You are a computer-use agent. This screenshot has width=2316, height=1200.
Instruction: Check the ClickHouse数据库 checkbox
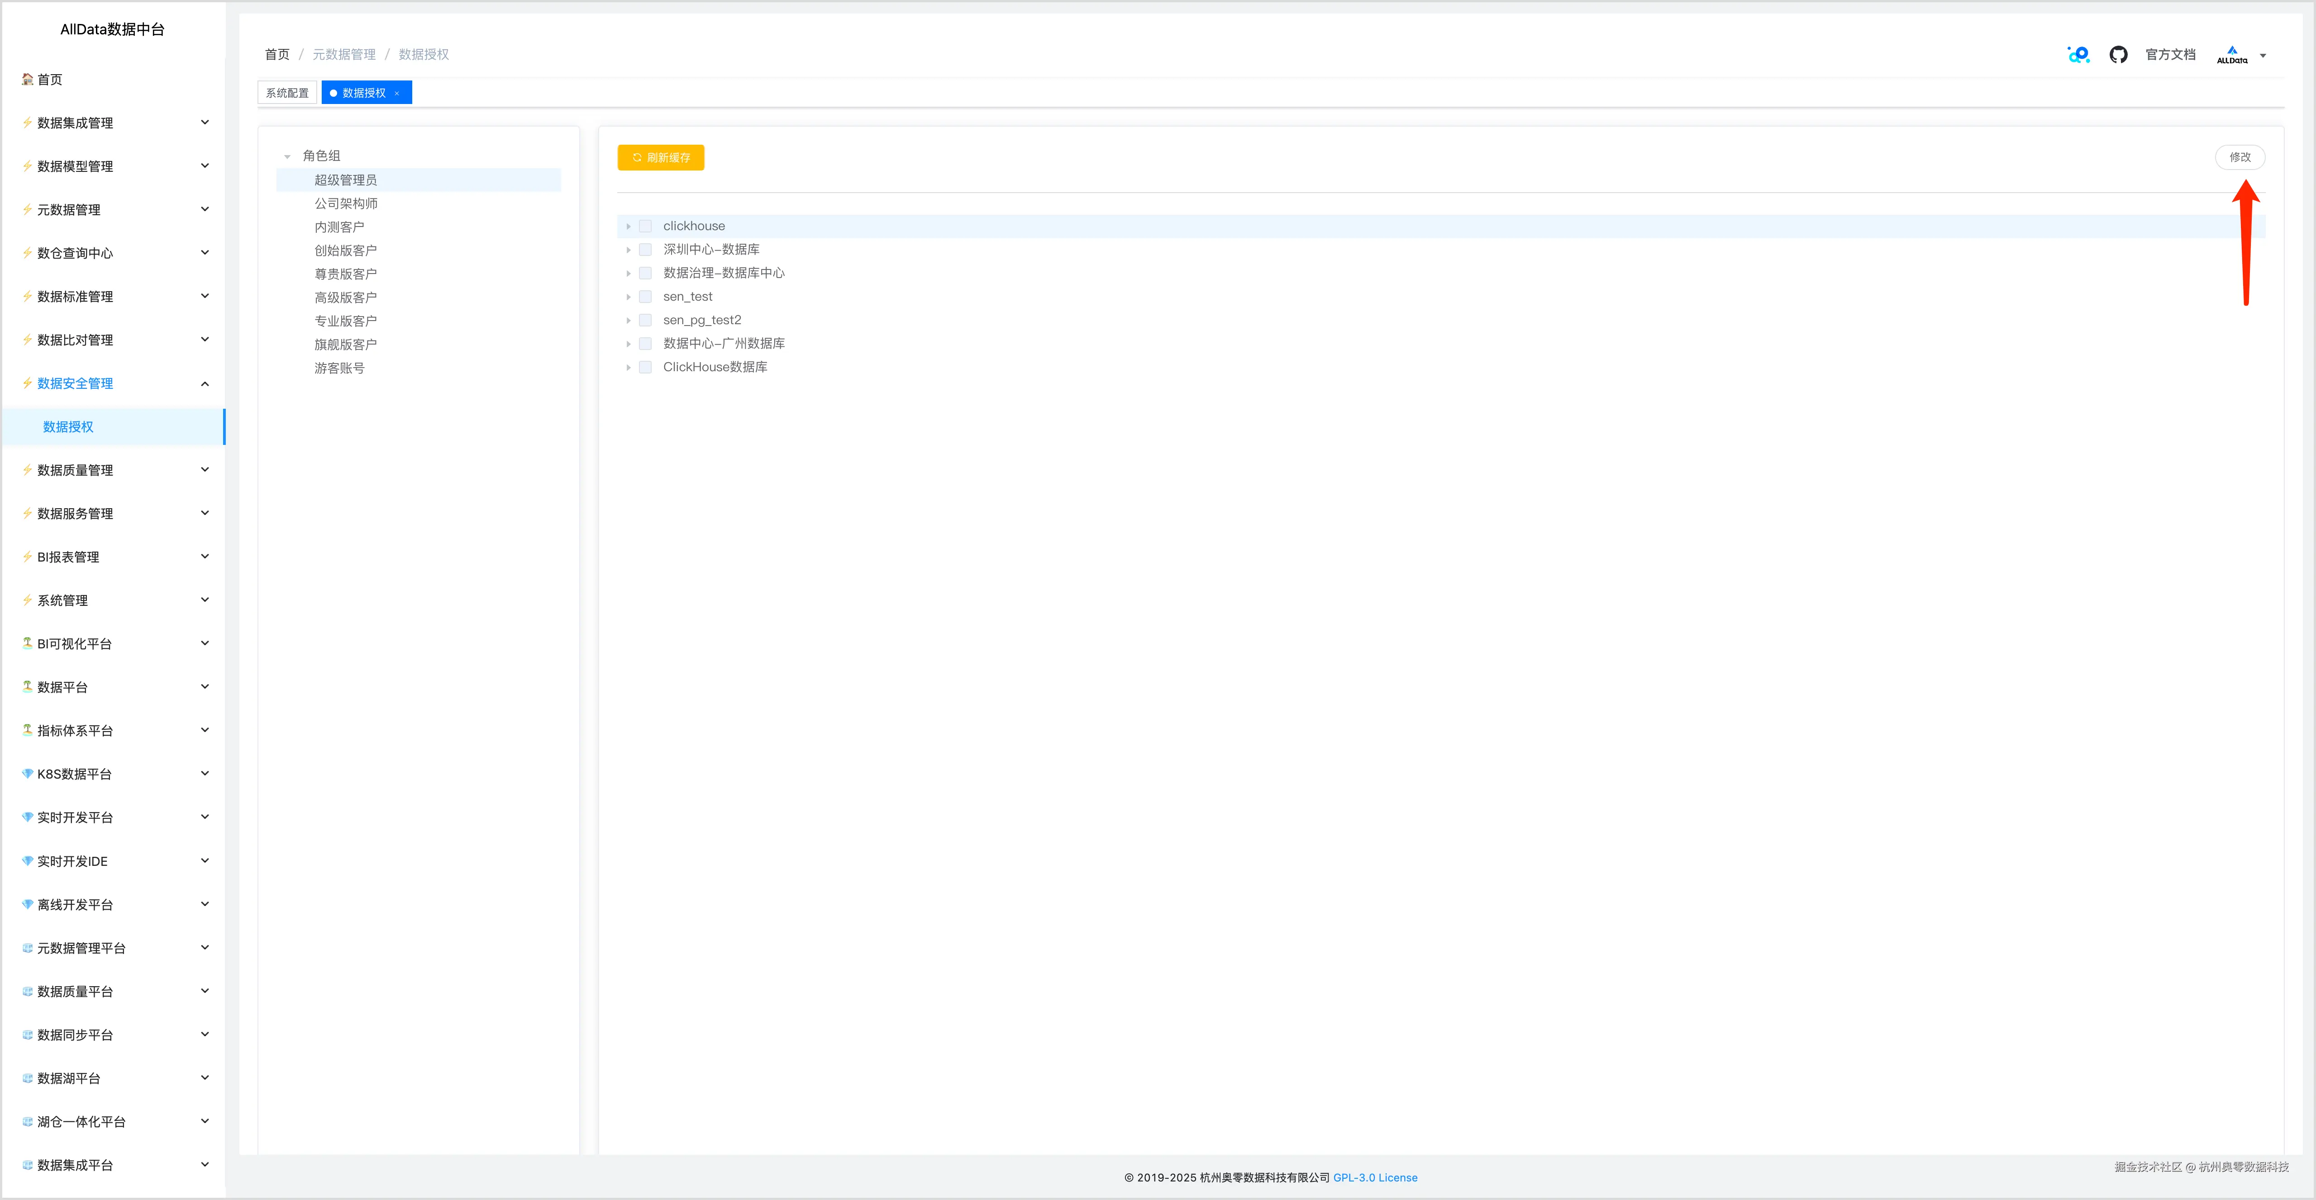point(645,367)
